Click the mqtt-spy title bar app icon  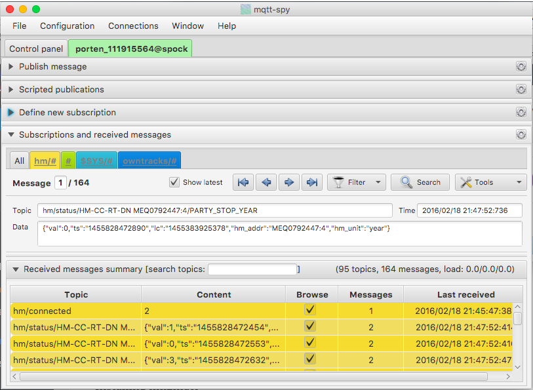(245, 9)
